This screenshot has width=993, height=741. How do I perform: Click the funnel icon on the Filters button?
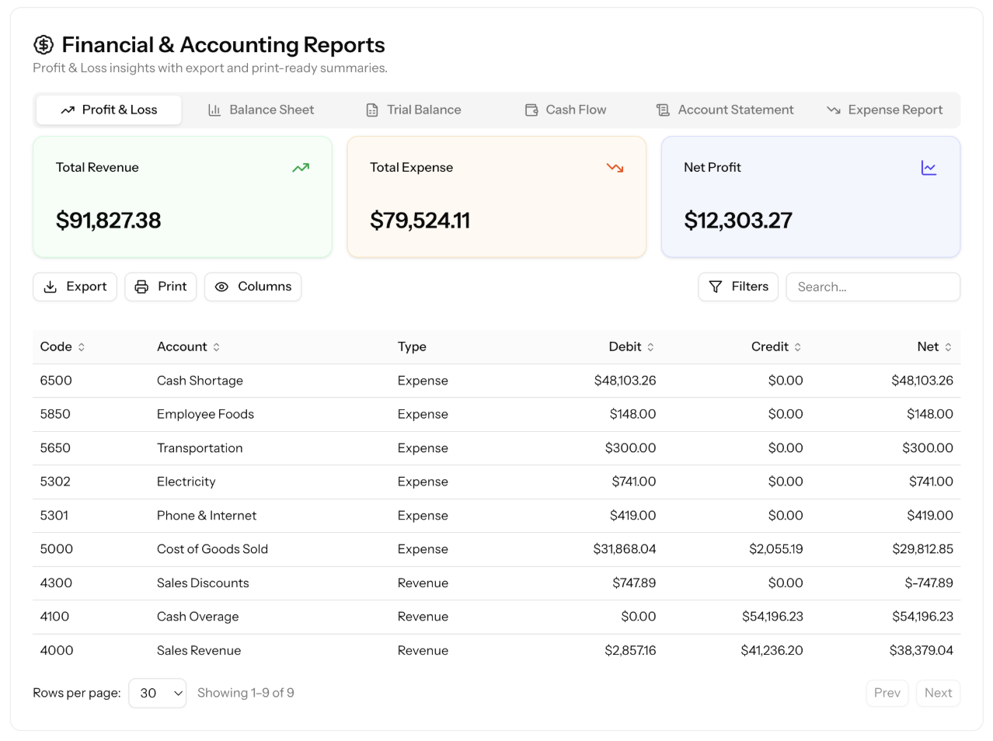tap(716, 287)
